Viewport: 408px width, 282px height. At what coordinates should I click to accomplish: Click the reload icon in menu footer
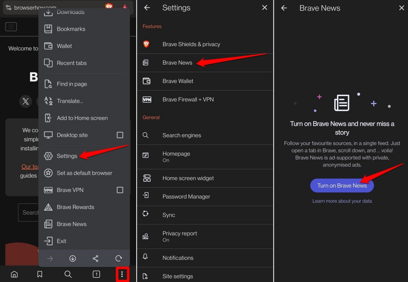(x=119, y=259)
